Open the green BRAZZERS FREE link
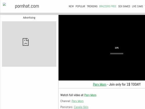The height and width of the screenshot is (109, 145). [x=108, y=6]
